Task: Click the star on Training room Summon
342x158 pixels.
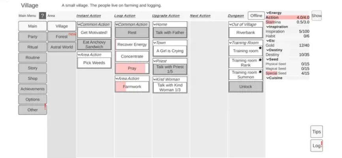Action: click(x=260, y=72)
